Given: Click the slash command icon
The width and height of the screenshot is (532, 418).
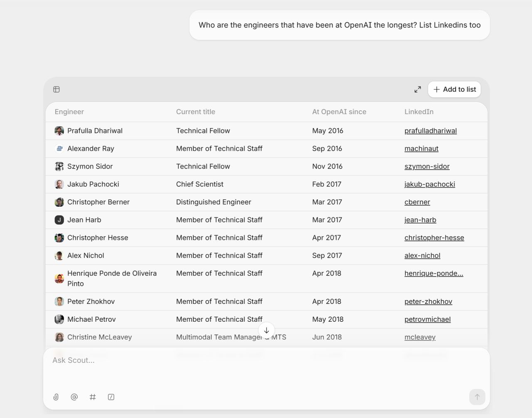Looking at the screenshot, I should click(111, 397).
